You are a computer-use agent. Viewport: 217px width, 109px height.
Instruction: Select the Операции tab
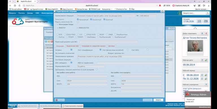coord(60,46)
